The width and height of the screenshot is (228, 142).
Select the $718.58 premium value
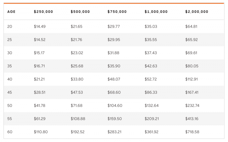click(192, 132)
